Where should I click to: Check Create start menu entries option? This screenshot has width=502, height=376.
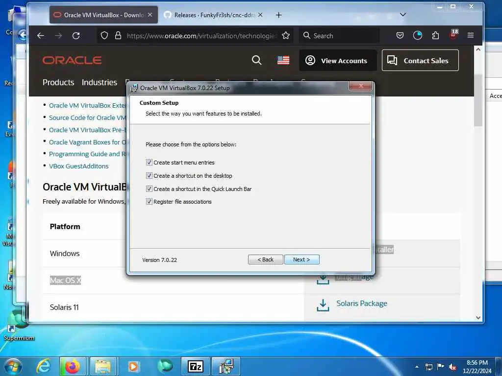tap(149, 163)
